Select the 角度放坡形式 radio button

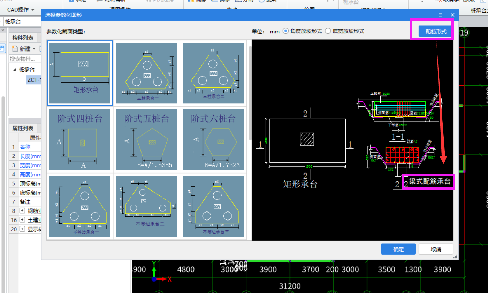coord(286,31)
